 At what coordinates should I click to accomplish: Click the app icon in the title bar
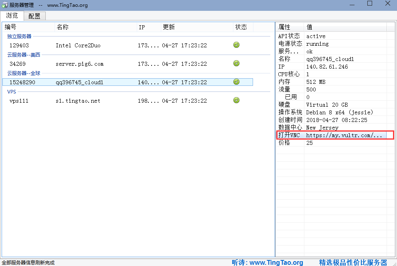(4, 5)
